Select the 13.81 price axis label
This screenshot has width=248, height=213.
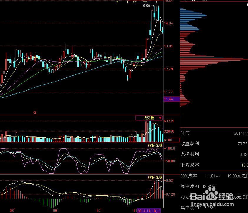click(x=168, y=46)
